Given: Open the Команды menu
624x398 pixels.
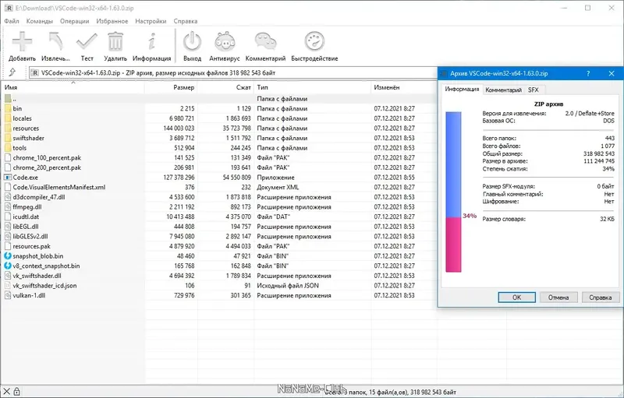Looking at the screenshot, I should (x=40, y=21).
